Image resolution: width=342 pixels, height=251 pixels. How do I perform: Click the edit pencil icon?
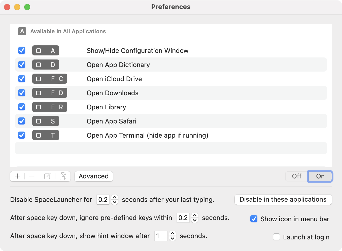[x=47, y=176]
